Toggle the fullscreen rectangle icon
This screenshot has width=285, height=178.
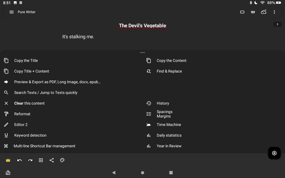[242, 12]
